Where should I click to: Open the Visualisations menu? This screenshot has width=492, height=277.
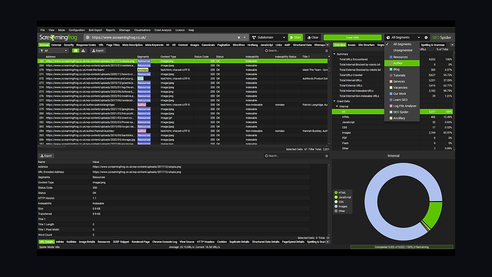coord(142,30)
